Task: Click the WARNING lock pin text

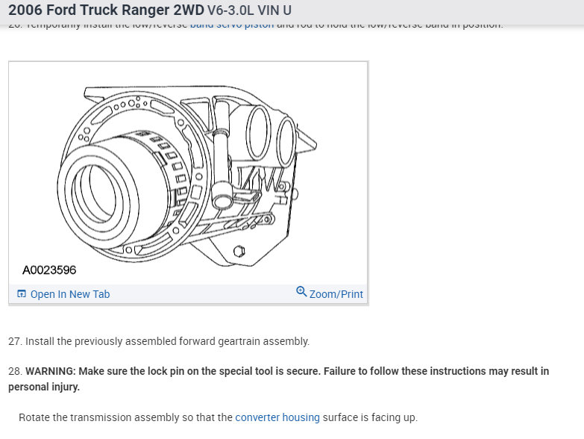Action: 279,379
